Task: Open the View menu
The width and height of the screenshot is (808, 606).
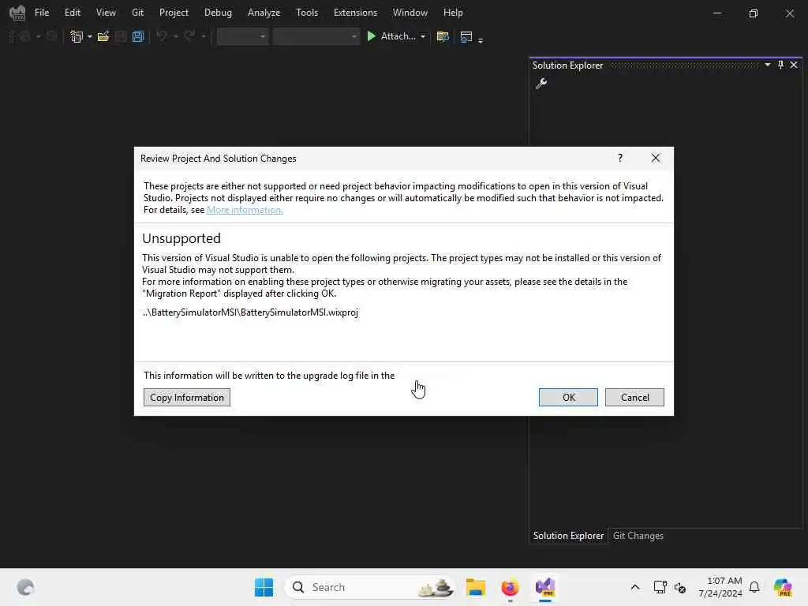Action: 106,13
